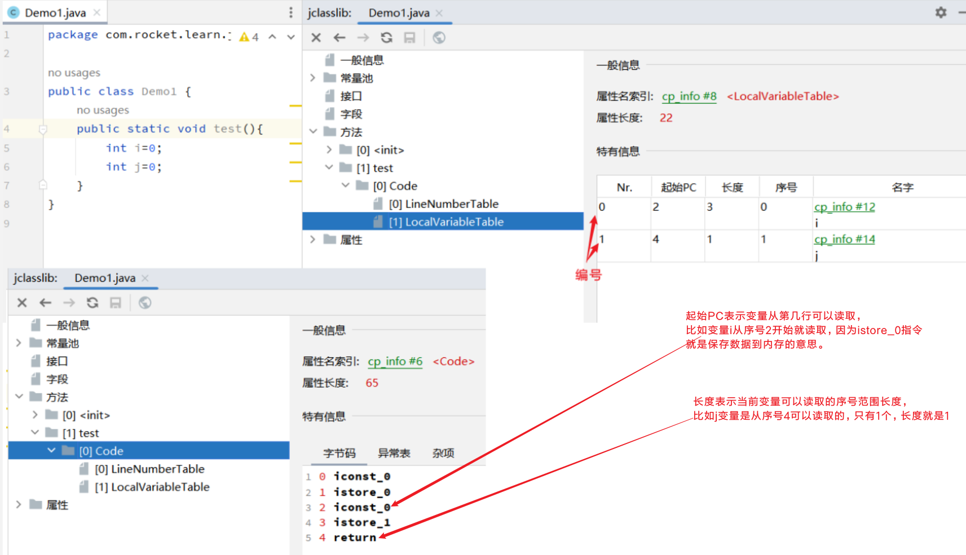Collapse the 方法 folder in lower tree
Image resolution: width=966 pixels, height=555 pixels.
(19, 397)
